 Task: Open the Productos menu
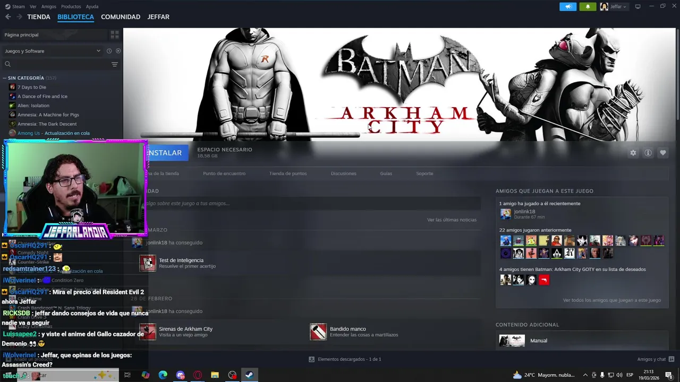click(71, 6)
